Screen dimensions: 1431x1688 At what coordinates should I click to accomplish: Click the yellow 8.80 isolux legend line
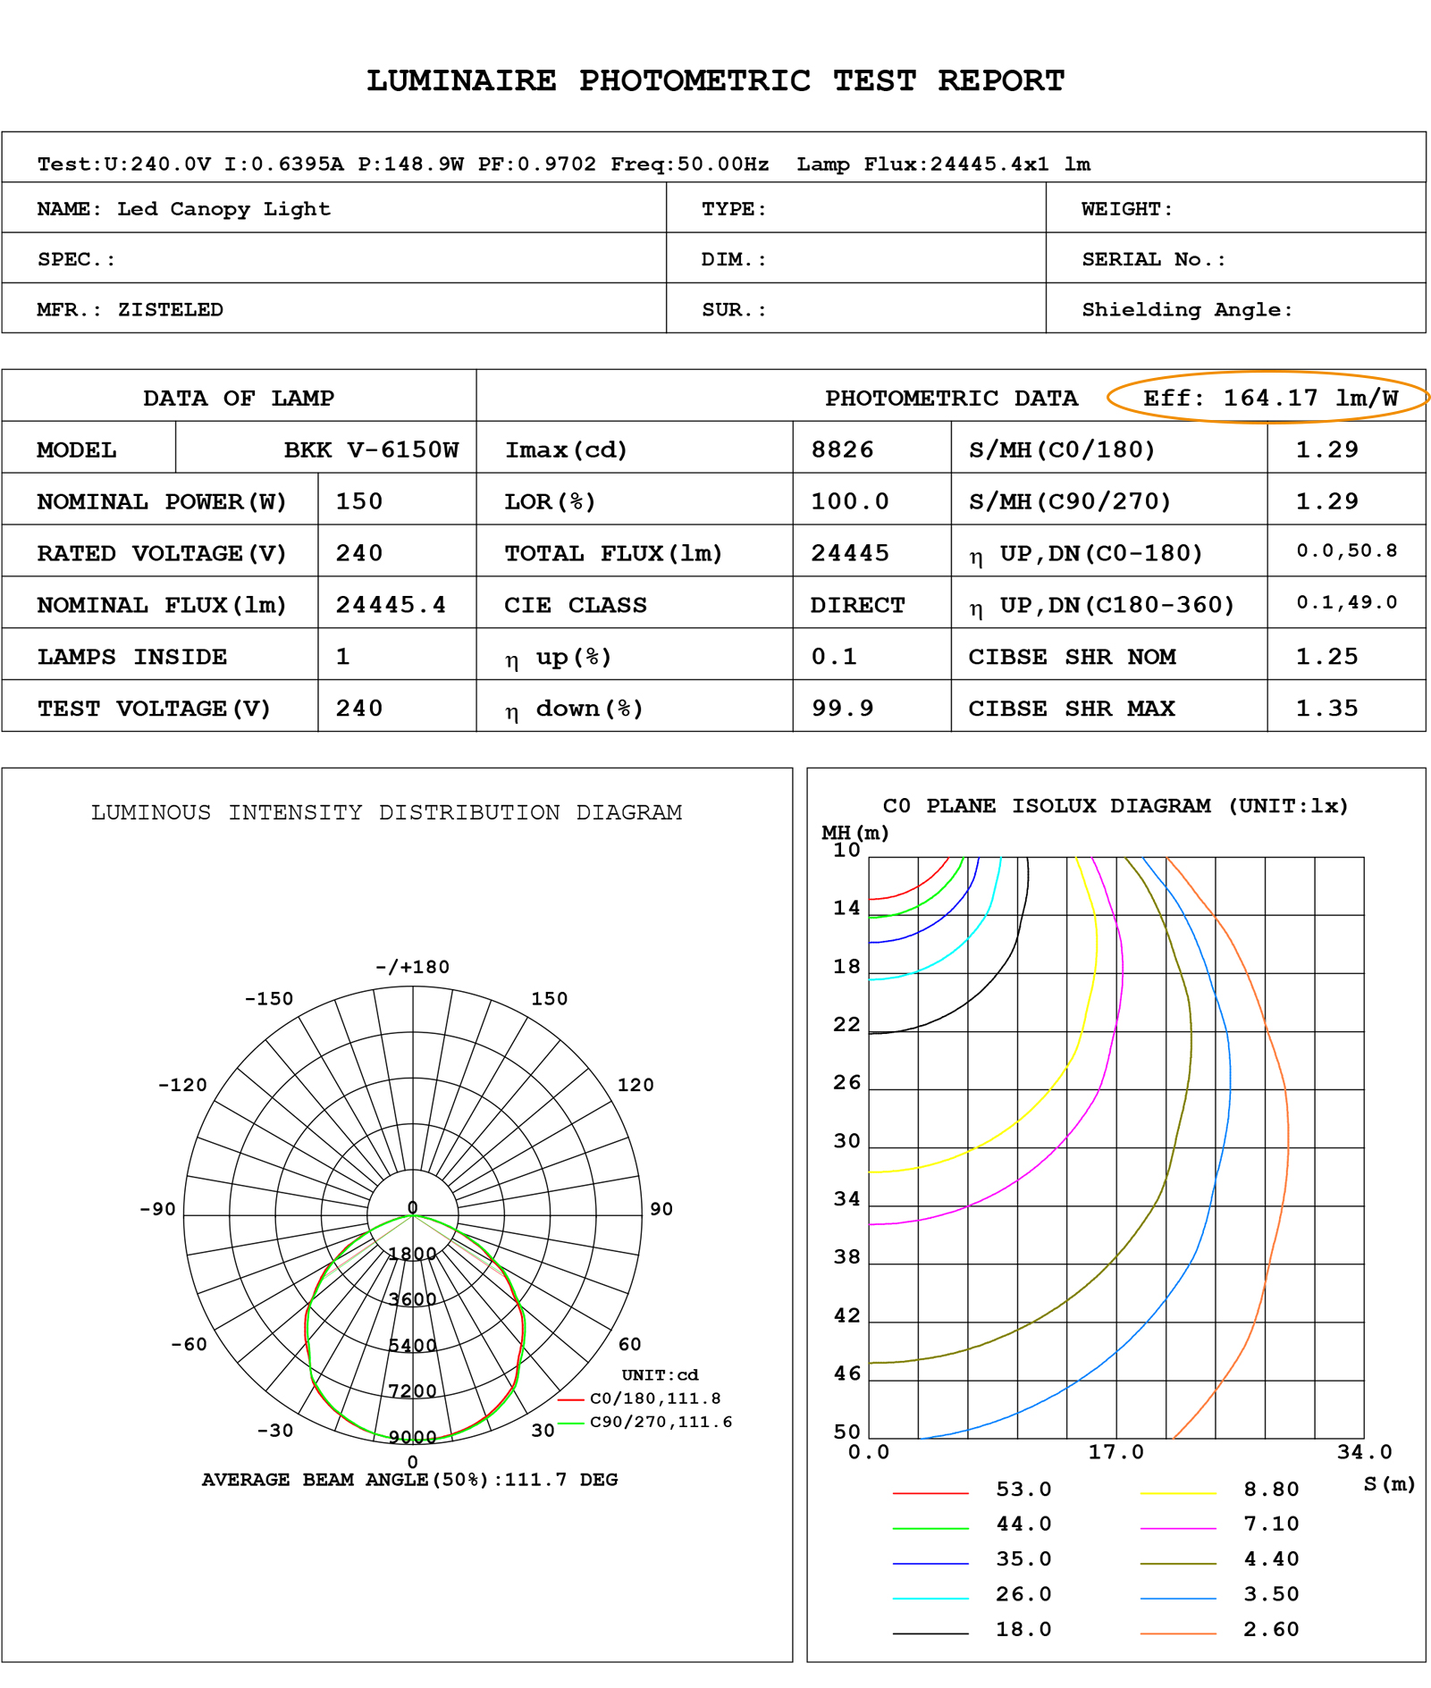point(1178,1493)
